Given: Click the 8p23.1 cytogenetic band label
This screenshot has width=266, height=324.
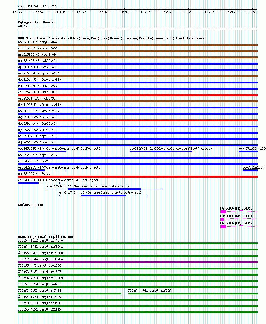Looking at the screenshot, I should [x=23, y=26].
